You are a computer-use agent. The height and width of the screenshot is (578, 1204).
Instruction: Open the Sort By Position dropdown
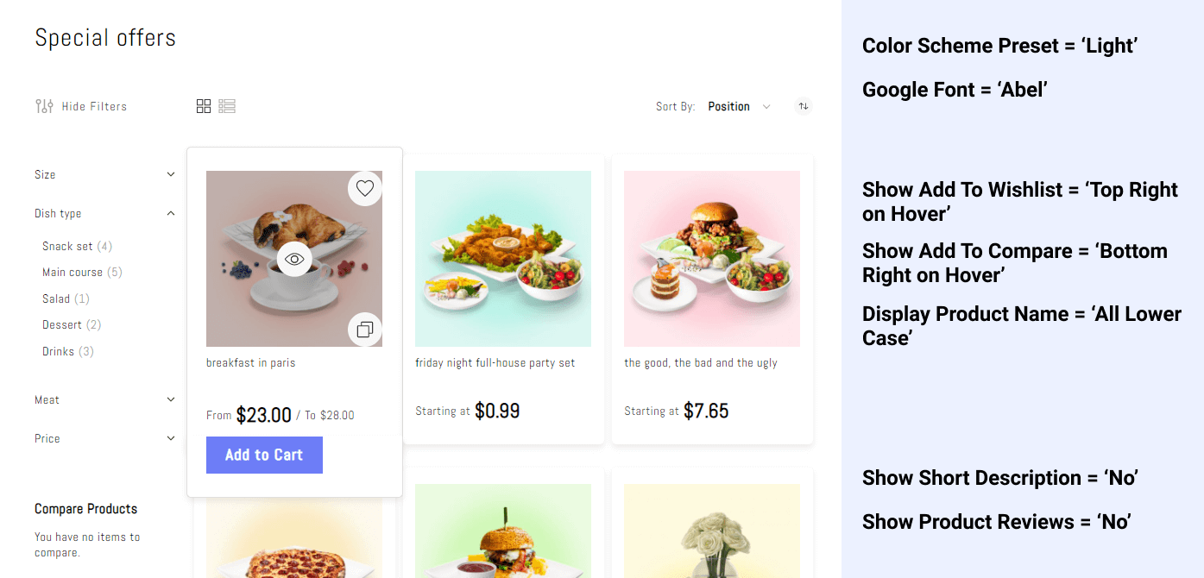(739, 106)
